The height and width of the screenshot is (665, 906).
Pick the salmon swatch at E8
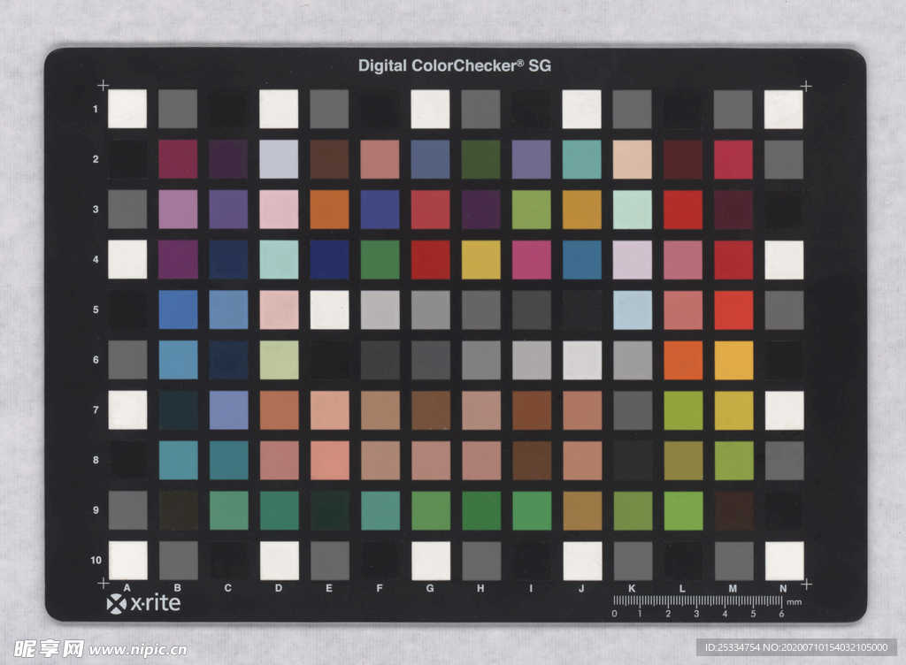tap(330, 461)
